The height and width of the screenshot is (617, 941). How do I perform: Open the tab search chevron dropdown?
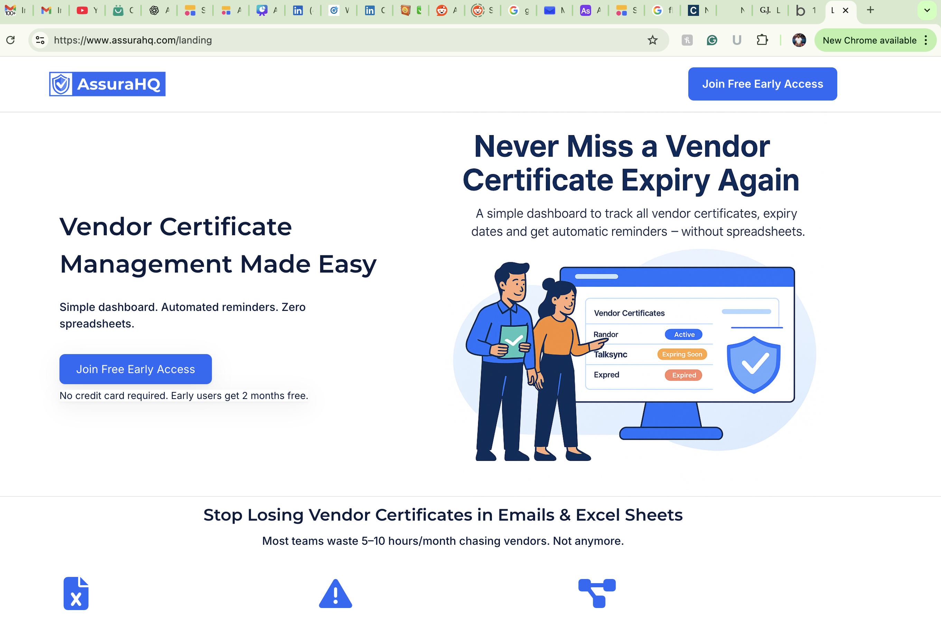tap(926, 10)
